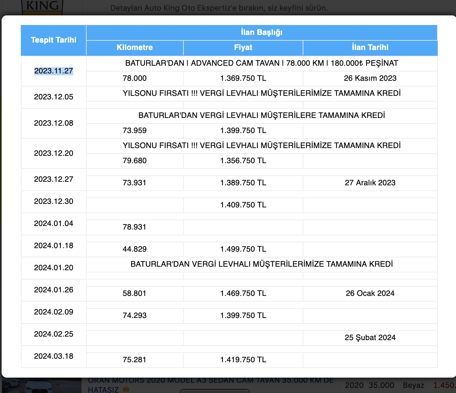The width and height of the screenshot is (456, 393).
Task: Click the 2024.03.18 detection date
Action: pyautogui.click(x=54, y=356)
